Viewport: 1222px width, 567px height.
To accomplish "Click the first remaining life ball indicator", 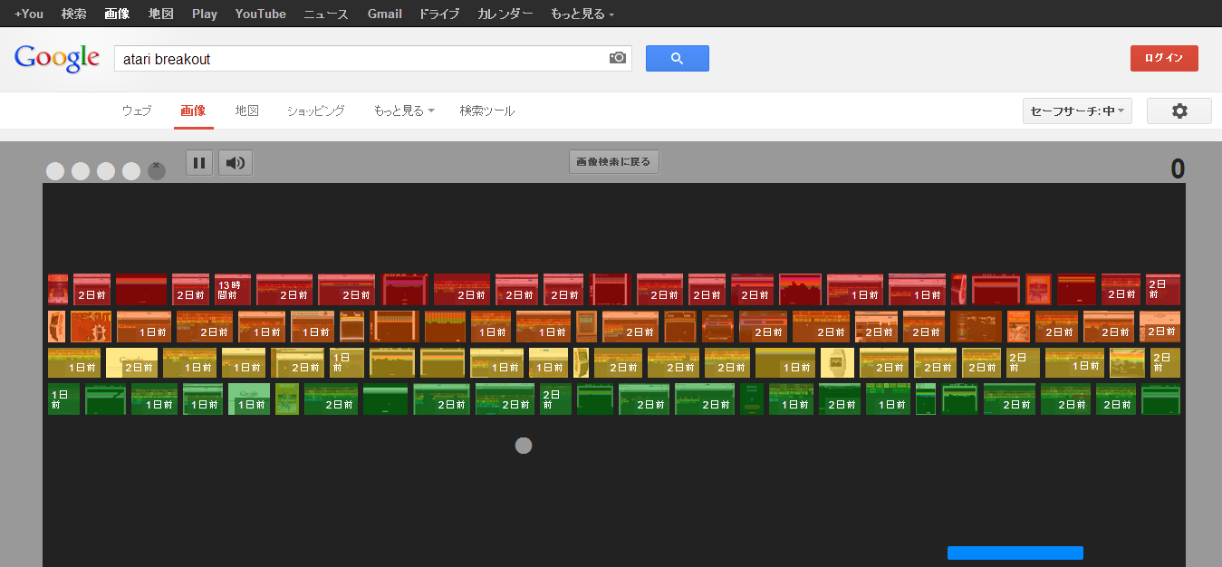I will coord(55,171).
